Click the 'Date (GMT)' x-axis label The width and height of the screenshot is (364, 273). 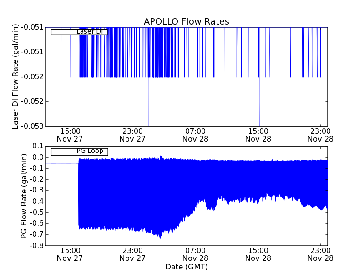point(187,267)
